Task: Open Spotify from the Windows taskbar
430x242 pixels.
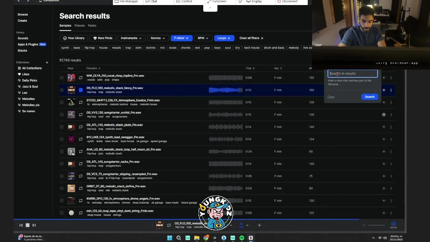Action: tap(242, 238)
